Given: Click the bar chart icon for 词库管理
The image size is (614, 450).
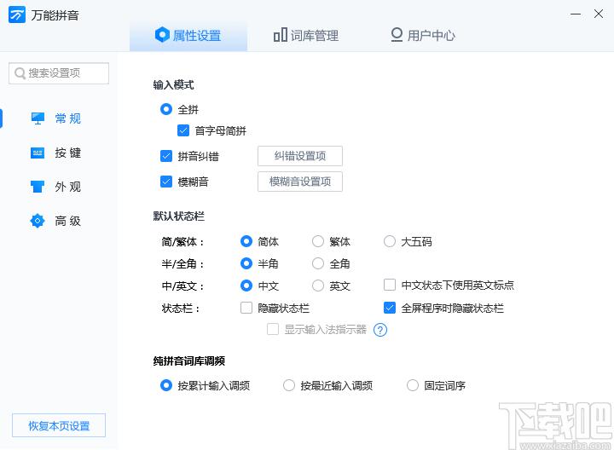Looking at the screenshot, I should (281, 35).
